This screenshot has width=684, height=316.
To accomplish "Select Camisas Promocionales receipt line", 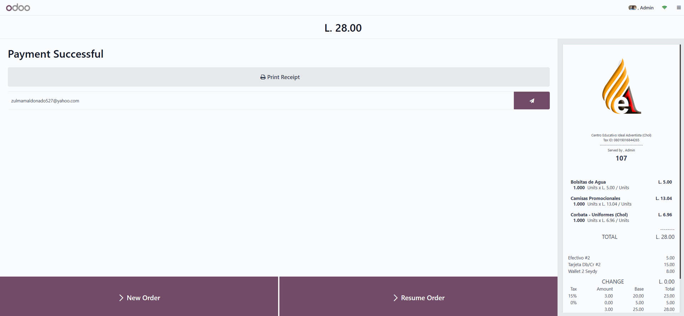I will (621, 201).
